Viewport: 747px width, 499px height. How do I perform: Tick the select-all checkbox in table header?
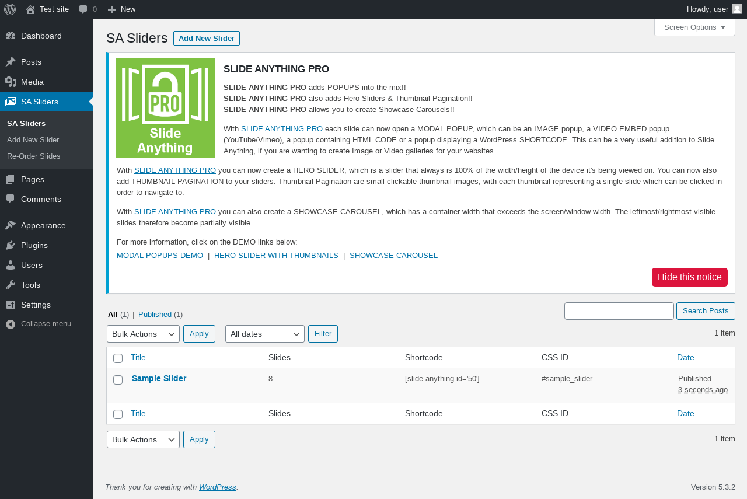tap(118, 358)
